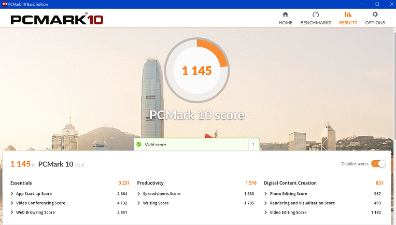Click the Productivity heading
396x225 pixels.
pos(150,183)
